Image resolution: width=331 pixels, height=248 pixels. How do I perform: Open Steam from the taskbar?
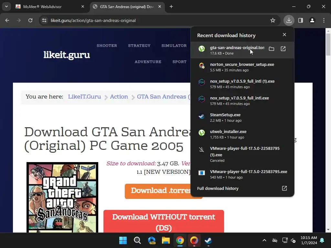pyautogui.click(x=208, y=240)
